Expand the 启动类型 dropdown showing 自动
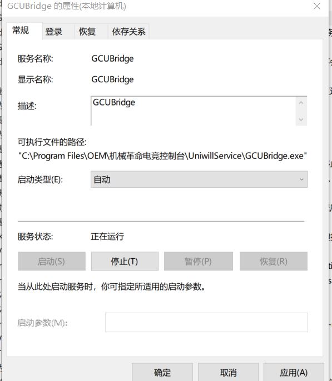Viewport: 332px width, 381px height. tap(199, 179)
